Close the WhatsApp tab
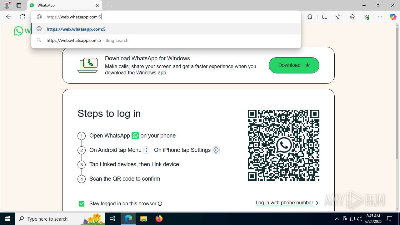This screenshot has height=225, width=400. tap(97, 5)
